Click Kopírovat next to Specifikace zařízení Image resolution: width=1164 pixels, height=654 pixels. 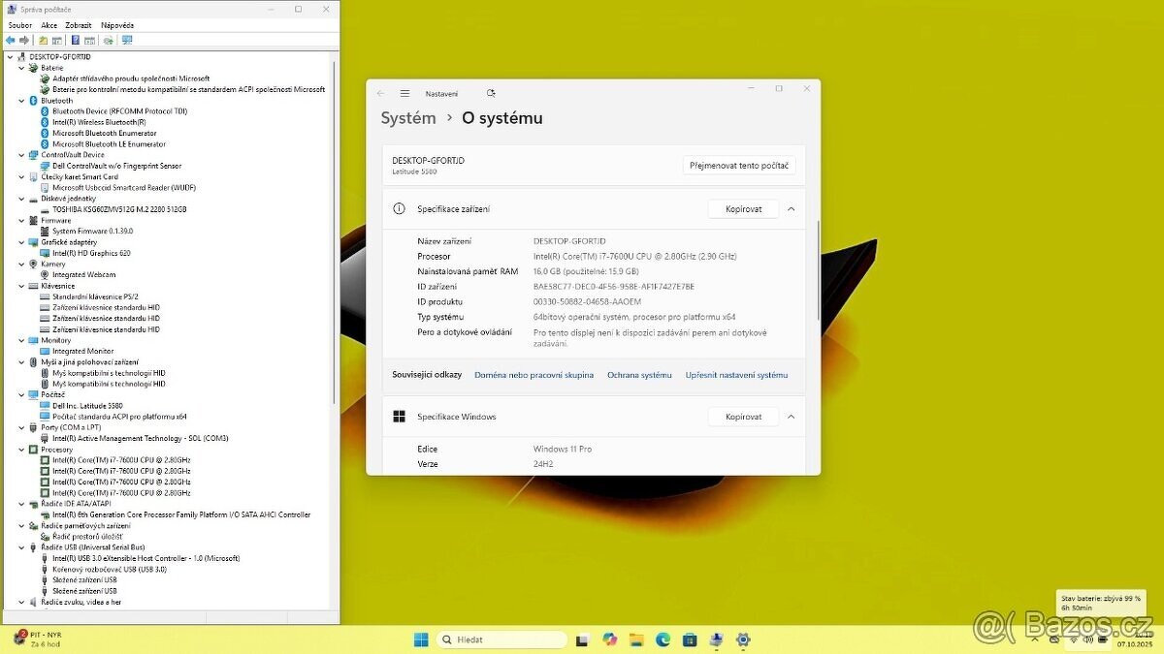click(x=743, y=208)
